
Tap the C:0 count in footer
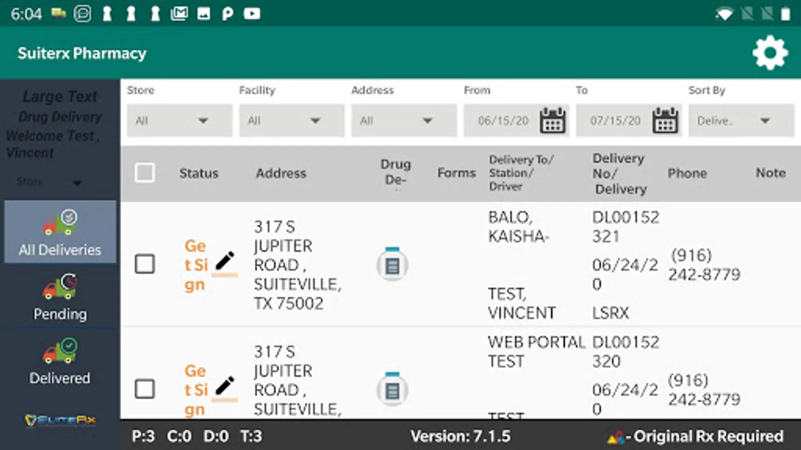(179, 436)
